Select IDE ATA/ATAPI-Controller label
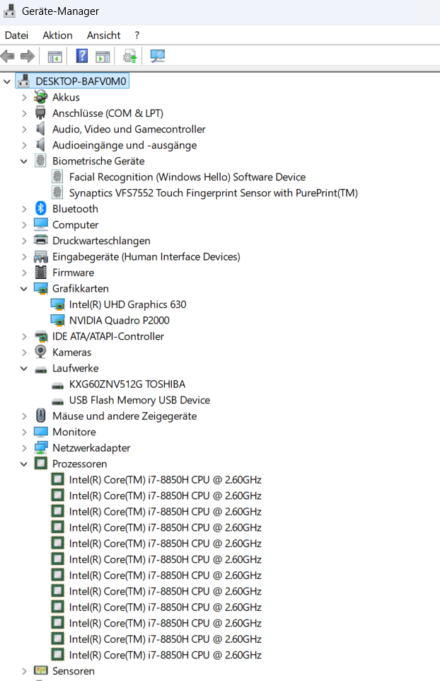Viewport: 440px width, 681px height. pyautogui.click(x=108, y=336)
